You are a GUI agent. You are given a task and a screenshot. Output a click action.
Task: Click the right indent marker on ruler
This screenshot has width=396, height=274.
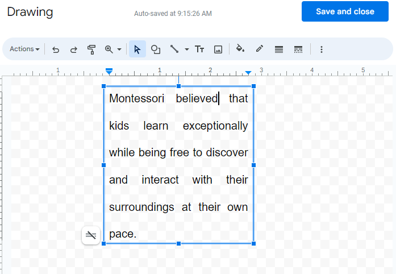point(248,73)
